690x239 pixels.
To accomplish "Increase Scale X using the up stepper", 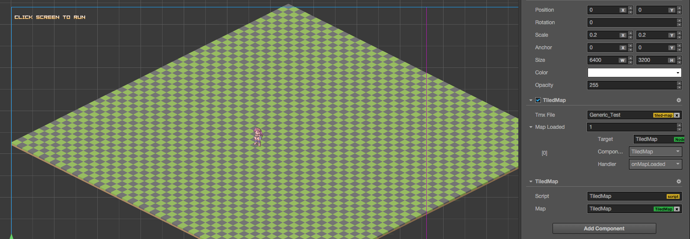I will point(630,33).
